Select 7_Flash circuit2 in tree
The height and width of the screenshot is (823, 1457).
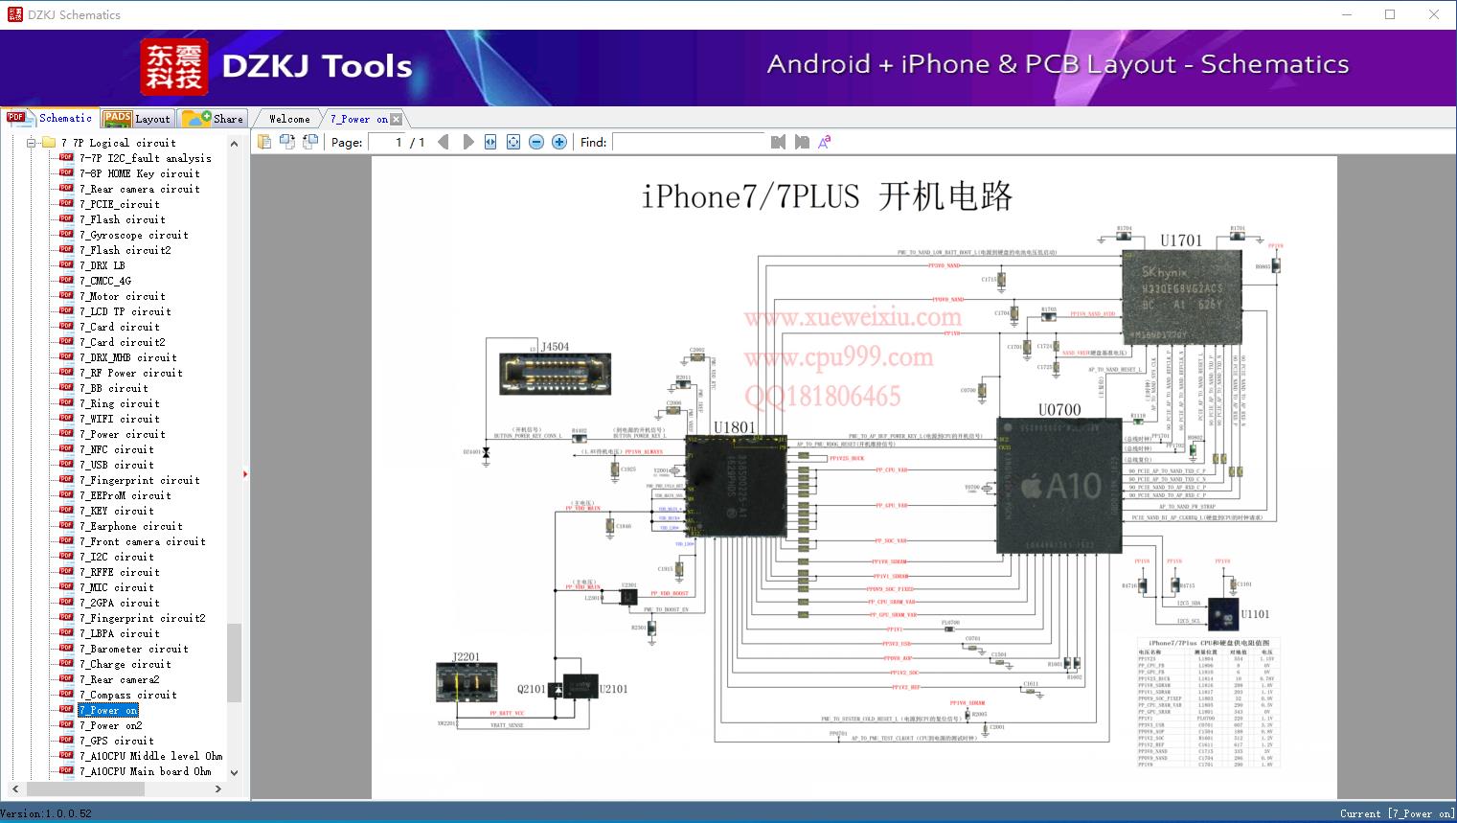(125, 250)
